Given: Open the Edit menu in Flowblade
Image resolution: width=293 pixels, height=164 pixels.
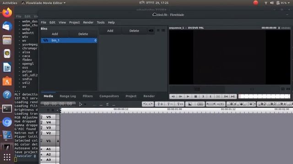Looking at the screenshot, I should click(x=52, y=22).
